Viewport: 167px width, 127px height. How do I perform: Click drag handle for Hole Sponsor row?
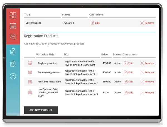[x=30, y=92]
